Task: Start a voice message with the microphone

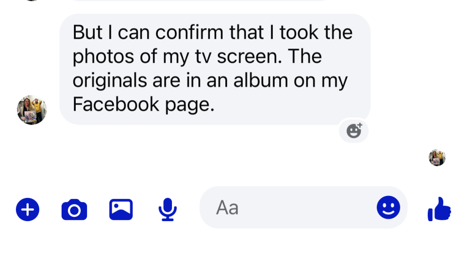Action: click(x=167, y=209)
